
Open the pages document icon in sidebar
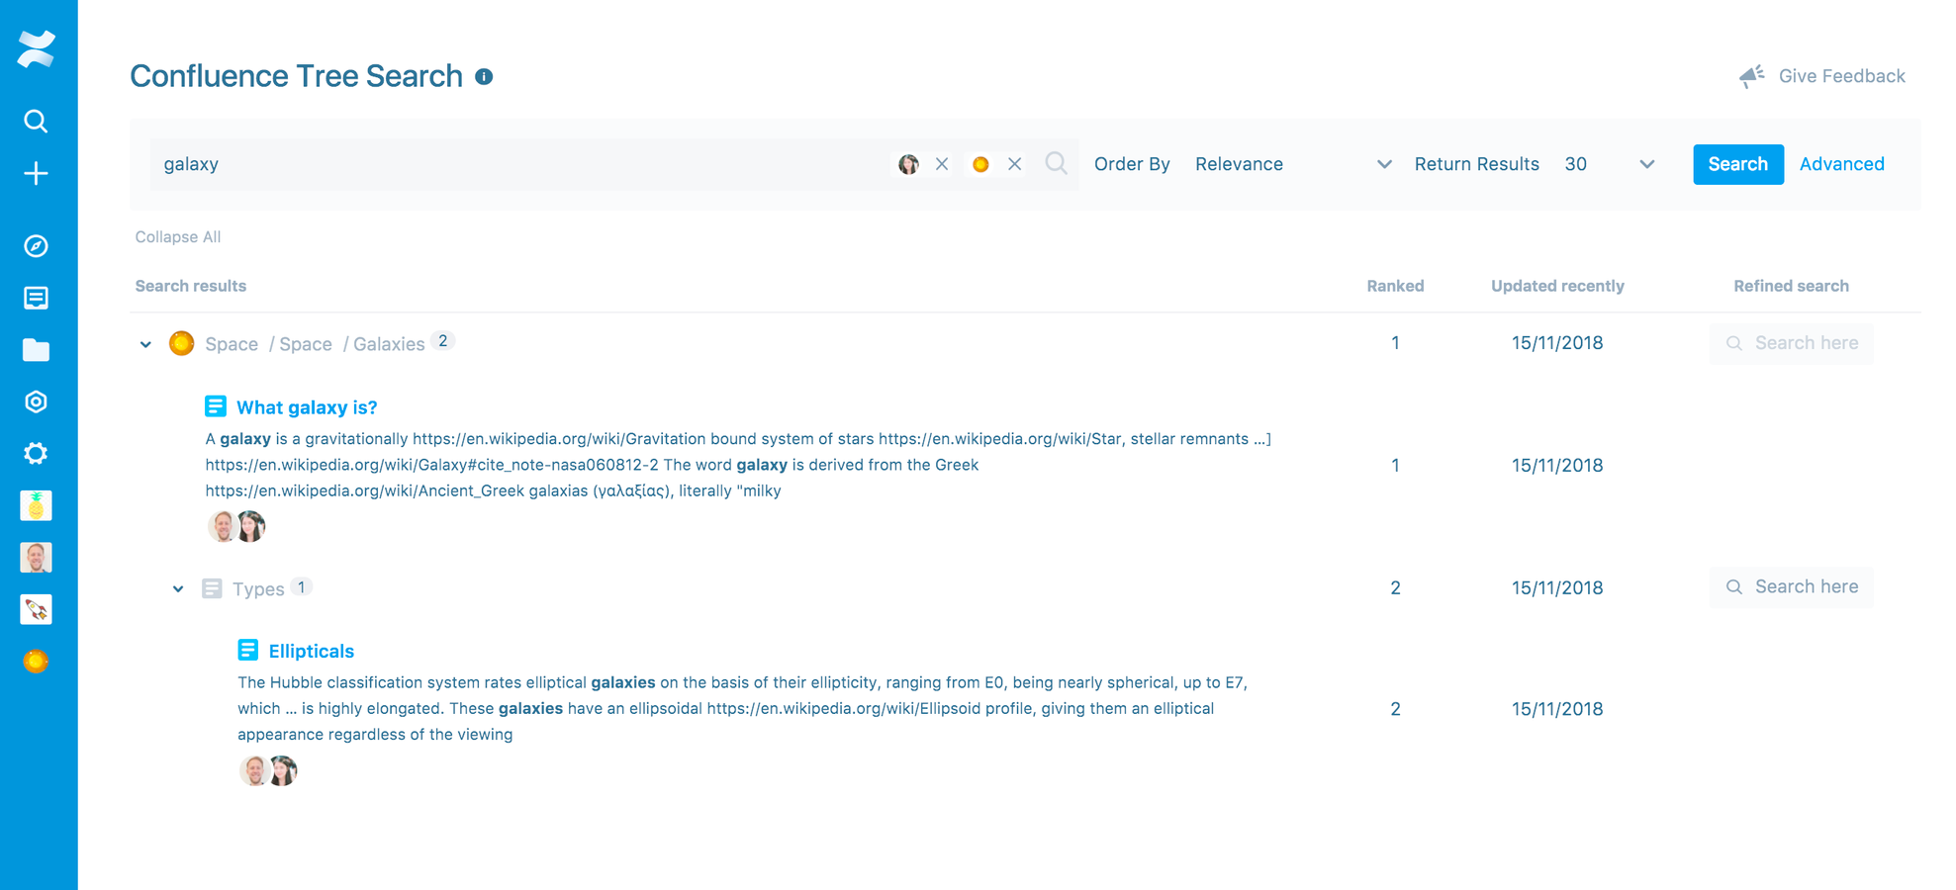tap(36, 298)
